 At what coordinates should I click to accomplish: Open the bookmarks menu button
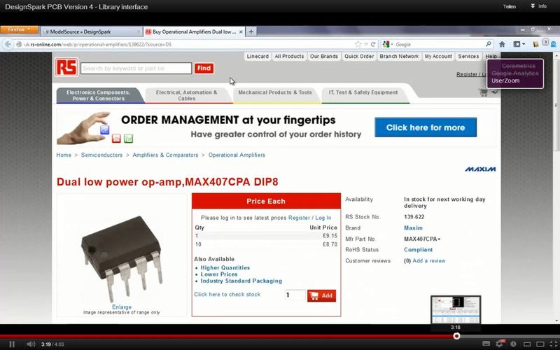519,44
